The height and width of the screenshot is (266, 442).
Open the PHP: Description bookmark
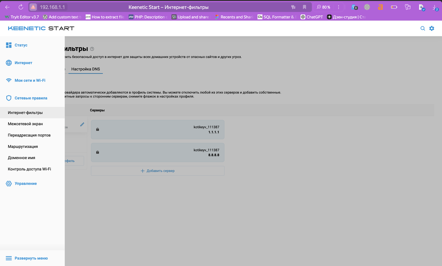(148, 17)
